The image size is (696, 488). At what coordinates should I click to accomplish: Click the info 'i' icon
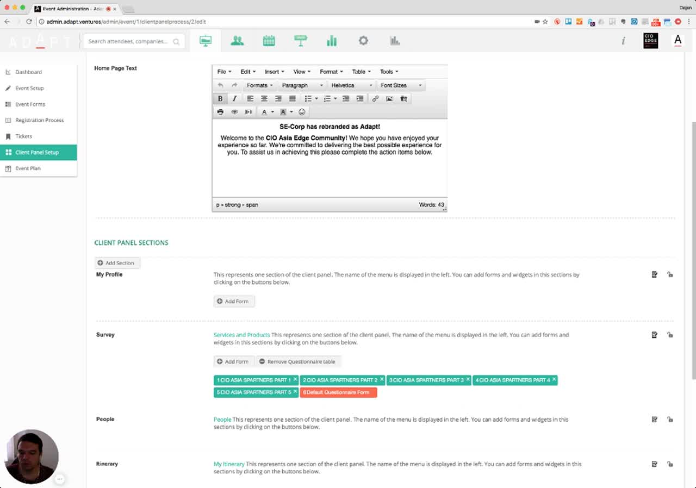pos(623,41)
